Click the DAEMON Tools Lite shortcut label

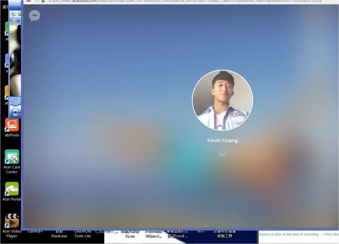click(83, 234)
